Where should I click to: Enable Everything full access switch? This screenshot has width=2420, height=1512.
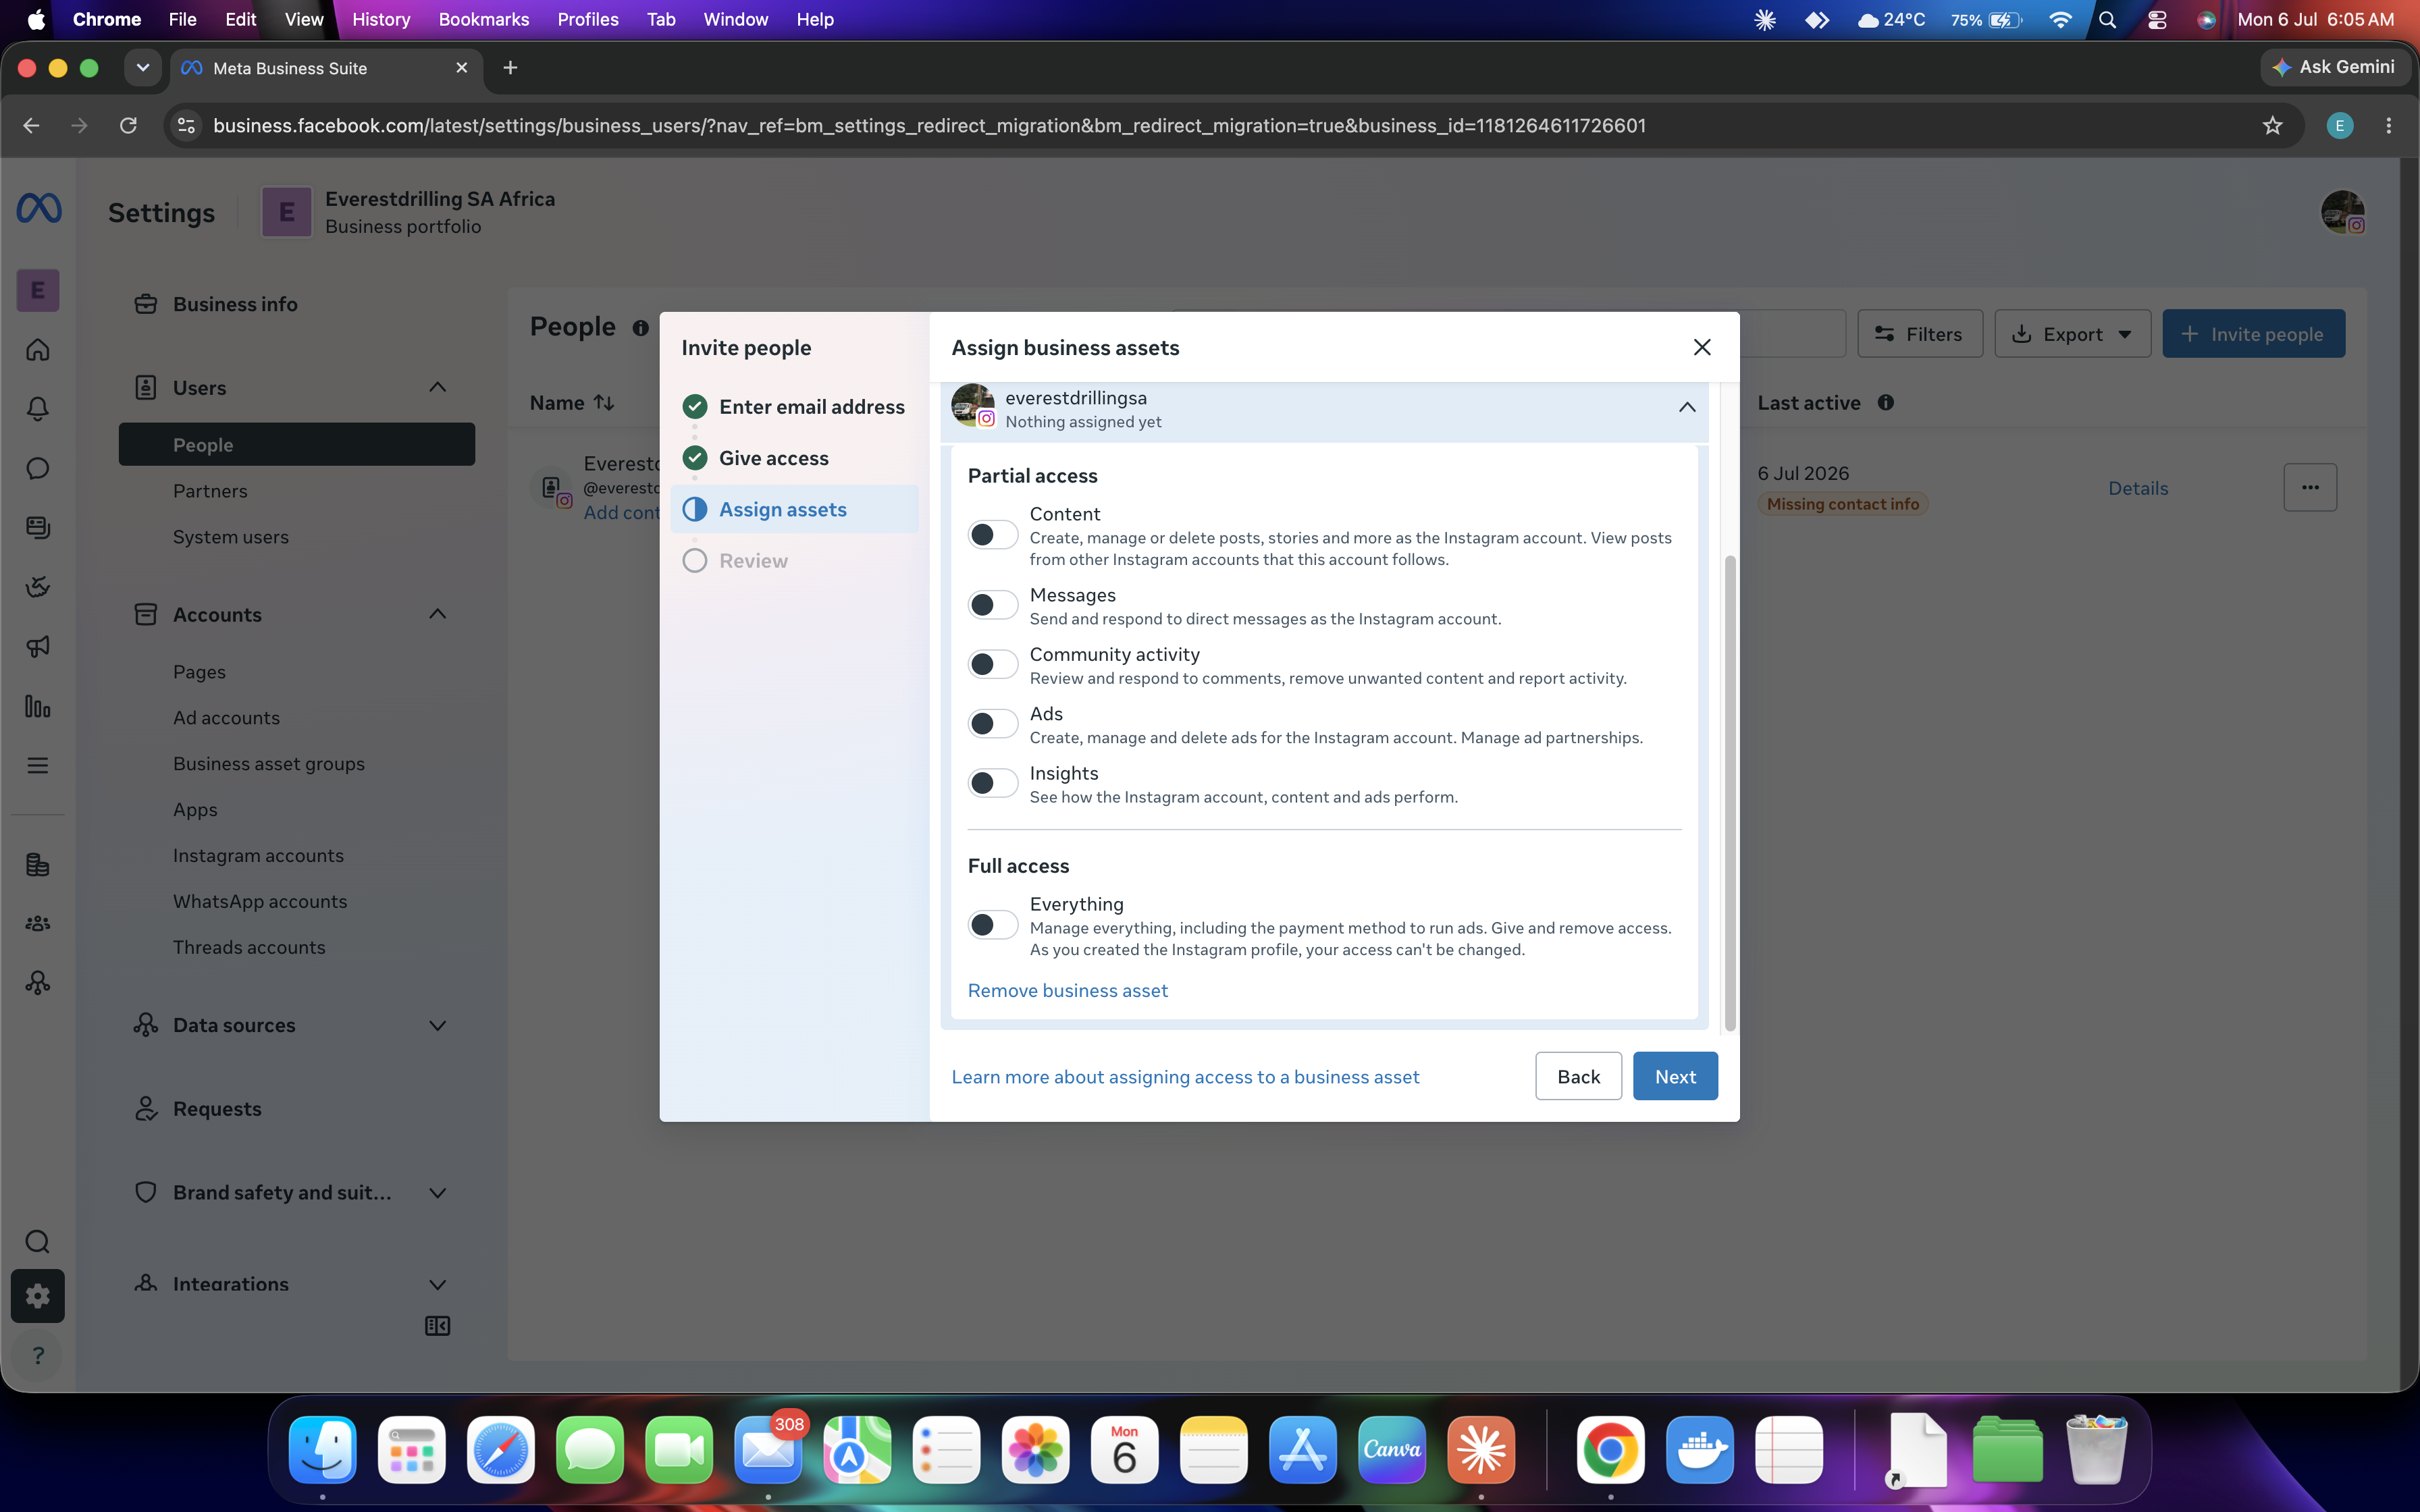[993, 925]
